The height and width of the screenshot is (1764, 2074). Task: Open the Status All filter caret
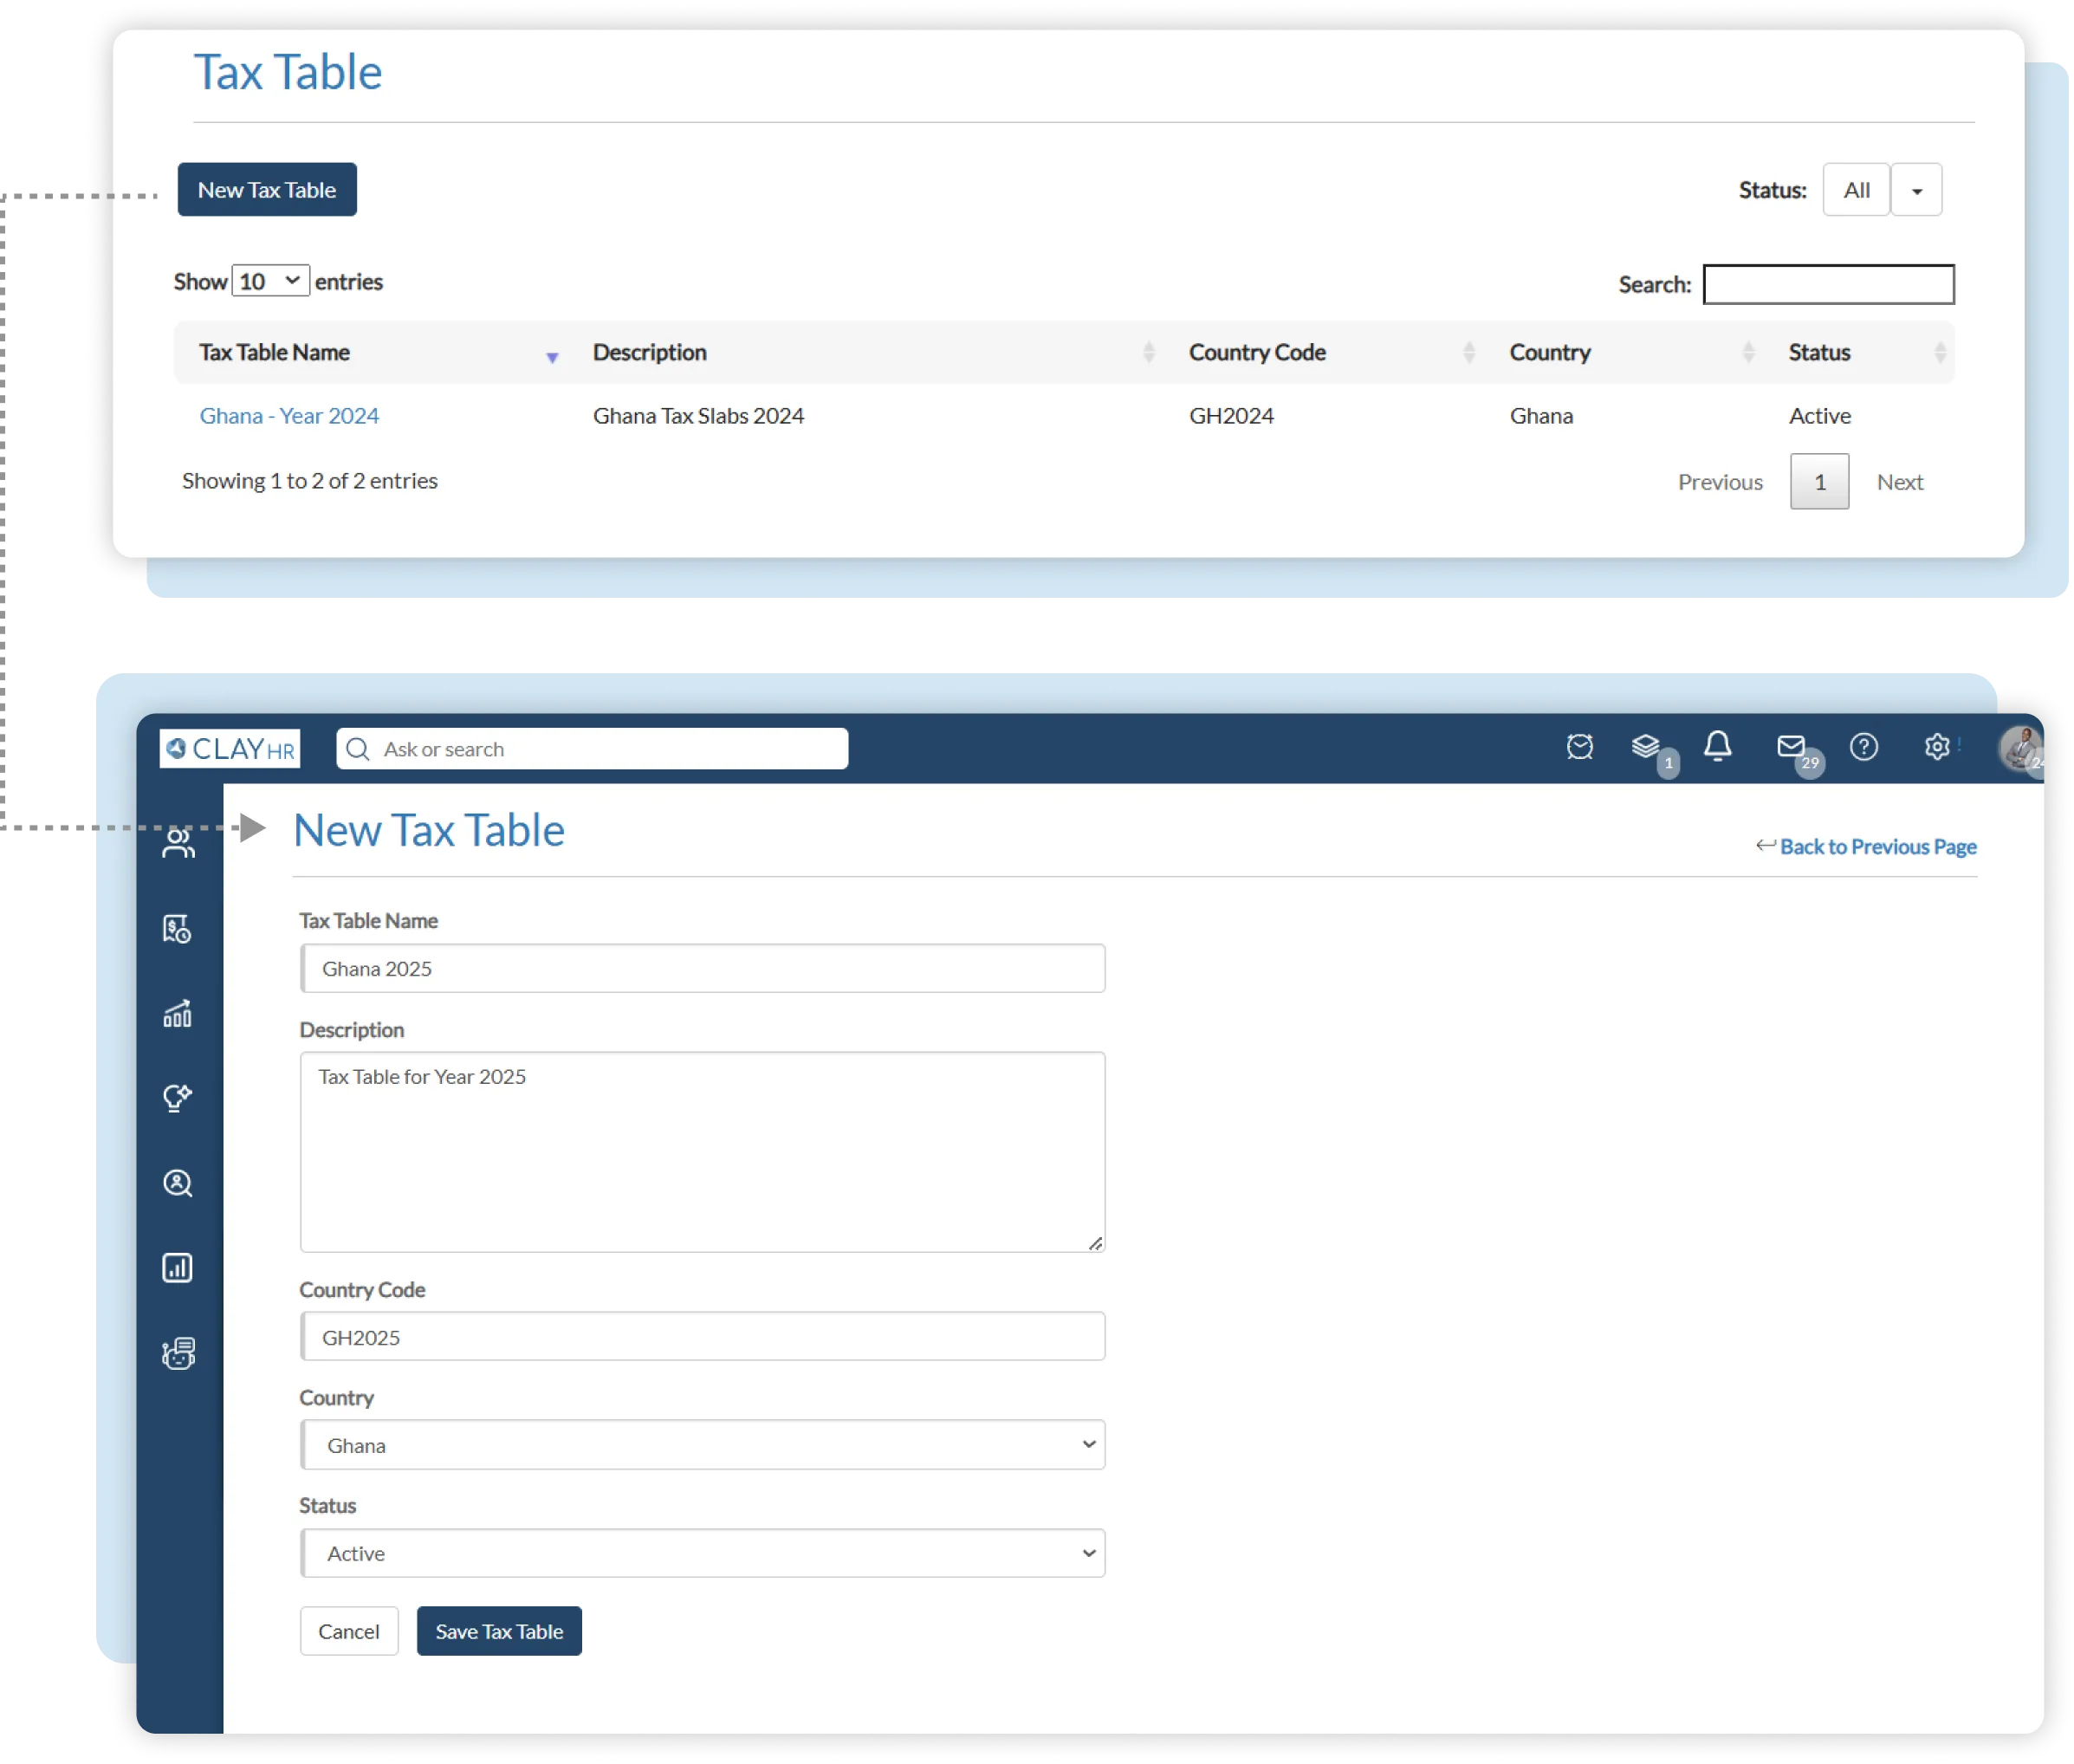1916,190
